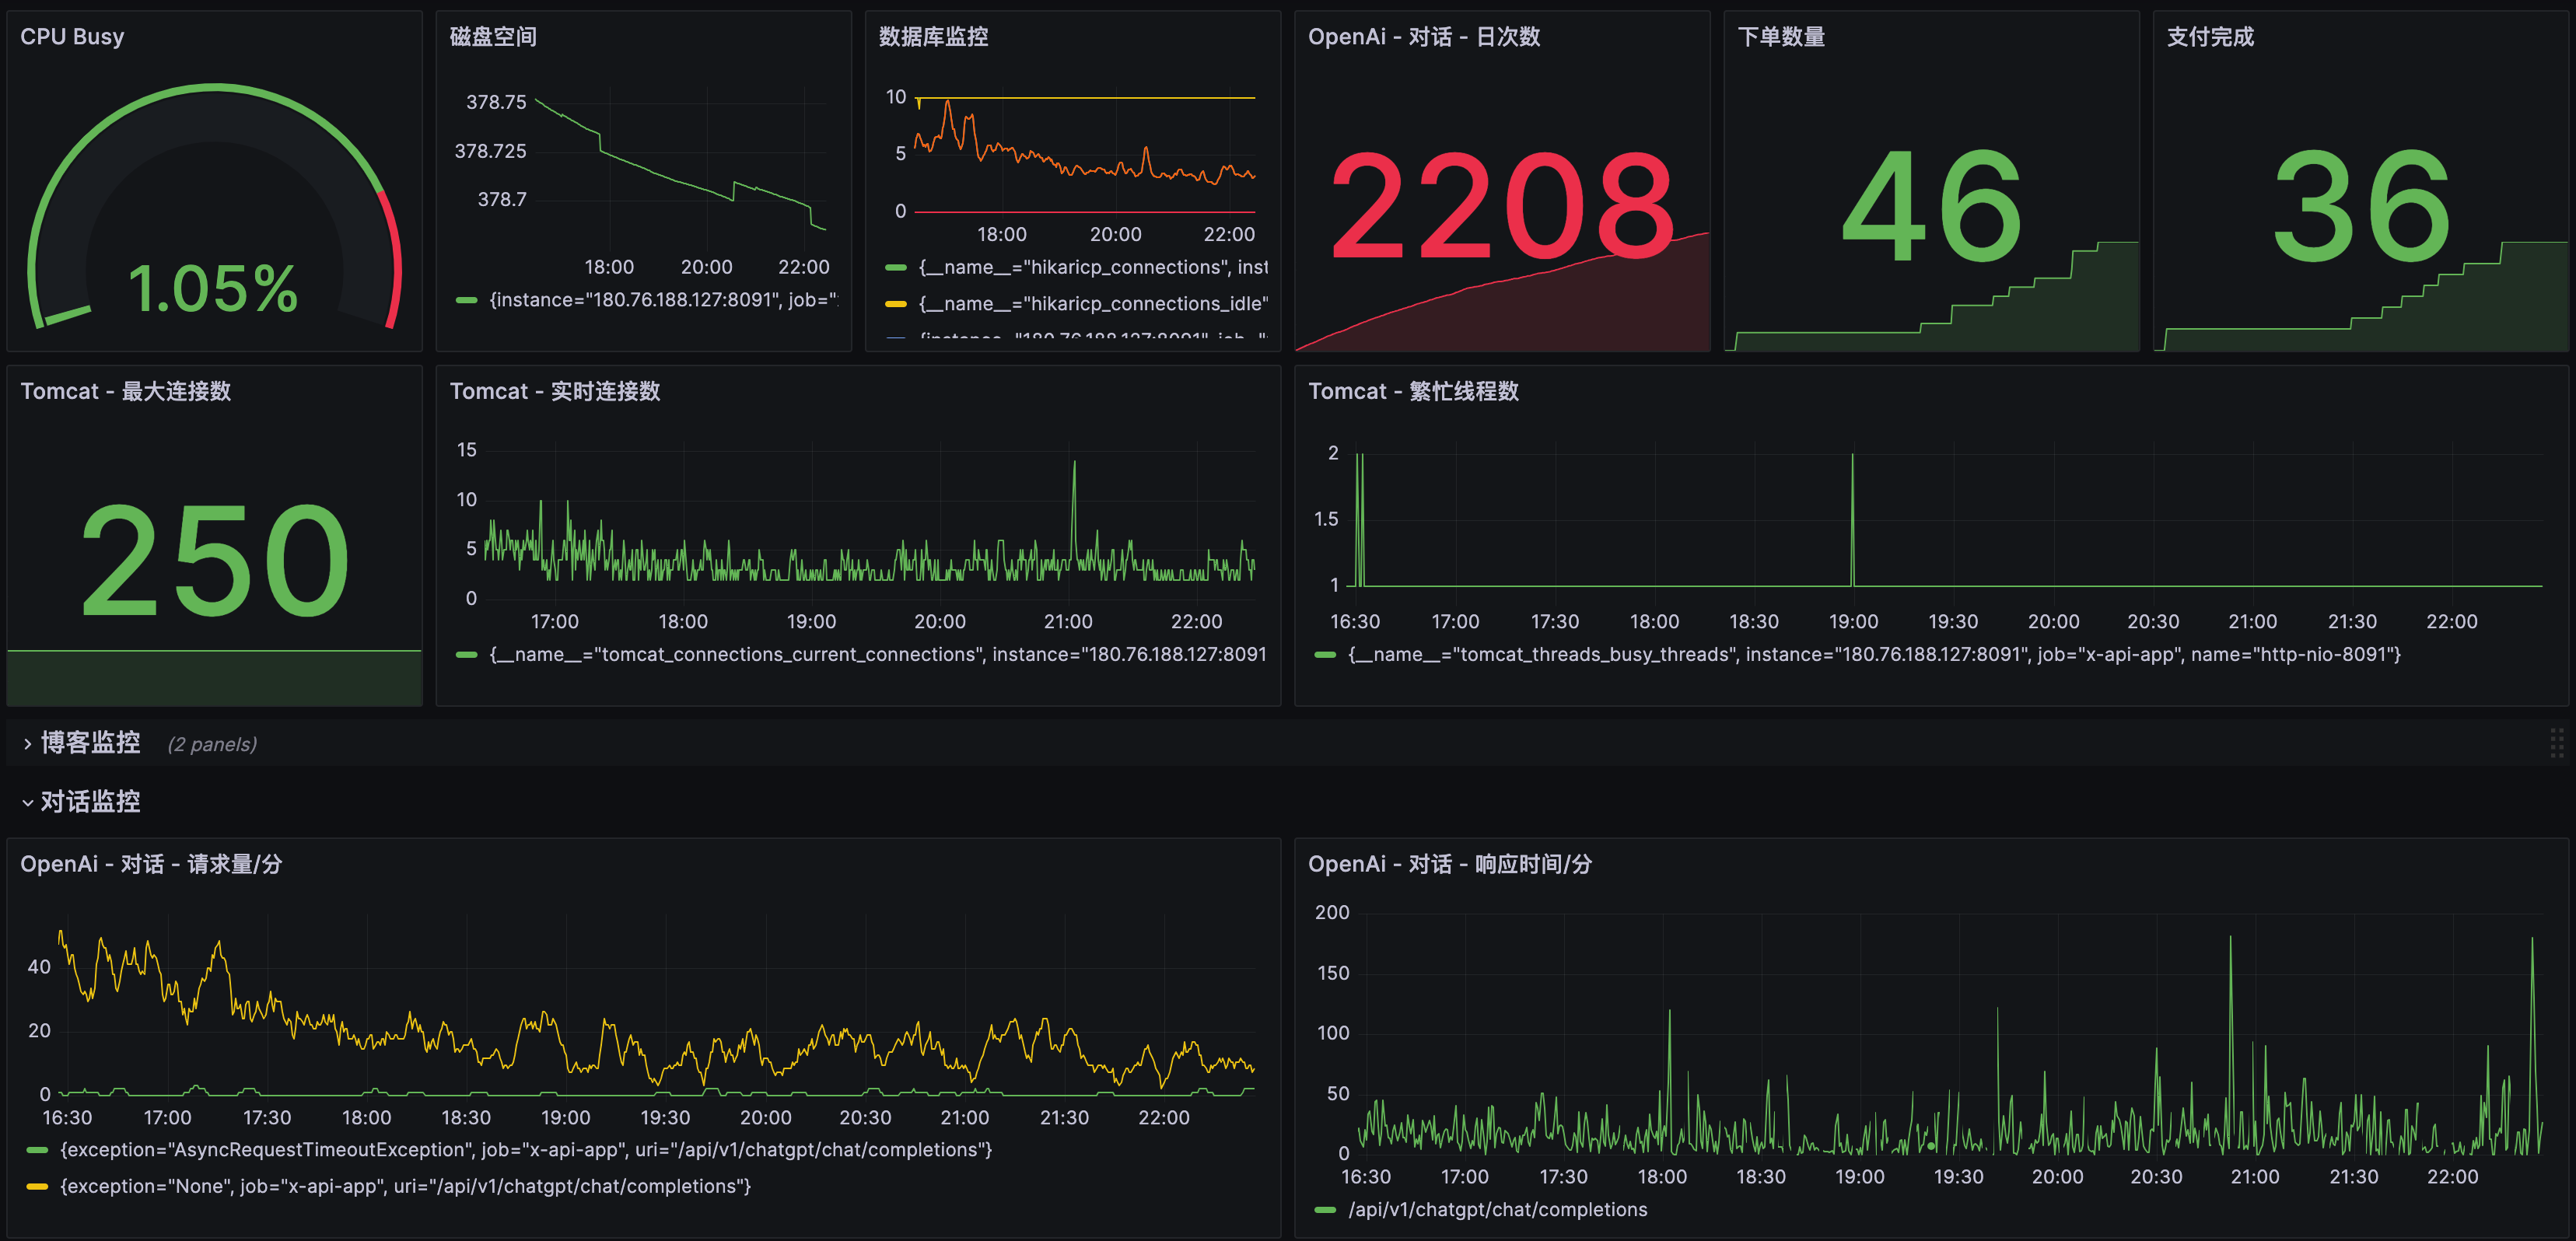This screenshot has height=1241, width=2576.
Task: Toggle the hikaricp_connections series legend label
Action: pos(1093,268)
